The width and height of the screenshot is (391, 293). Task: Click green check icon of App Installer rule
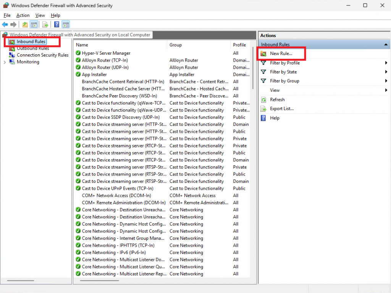coord(78,75)
